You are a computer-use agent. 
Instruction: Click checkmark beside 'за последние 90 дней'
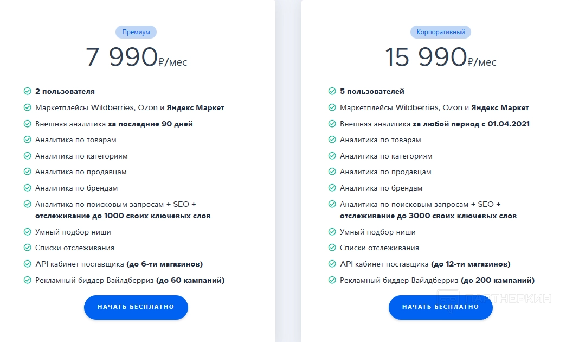pos(27,124)
